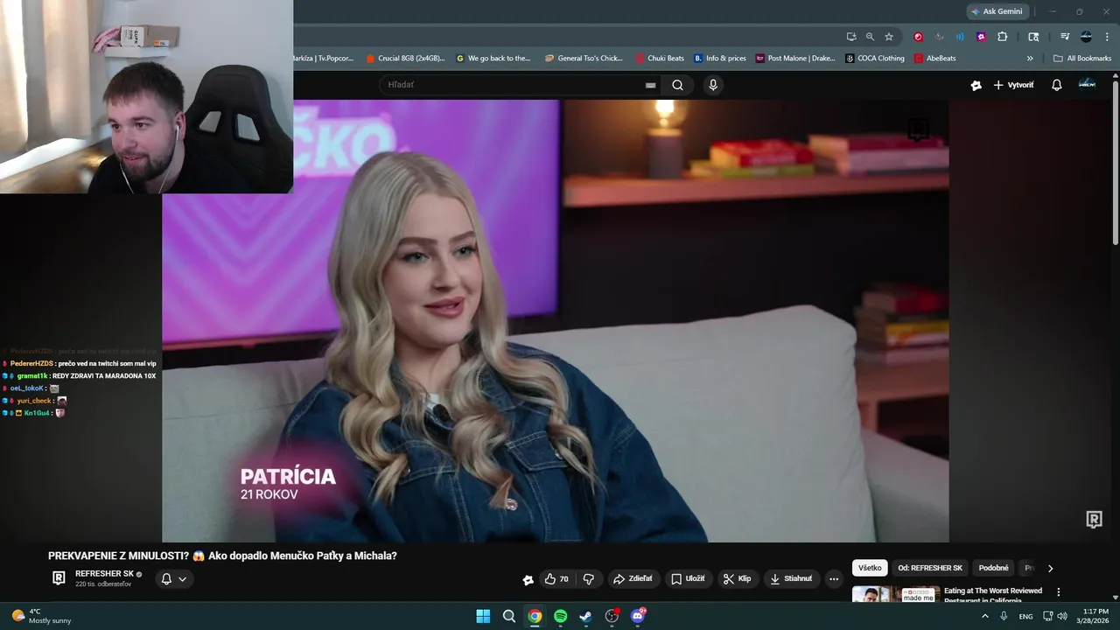The image size is (1120, 630).
Task: Open the on-screen keyboard in YouTube search
Action: [650, 85]
